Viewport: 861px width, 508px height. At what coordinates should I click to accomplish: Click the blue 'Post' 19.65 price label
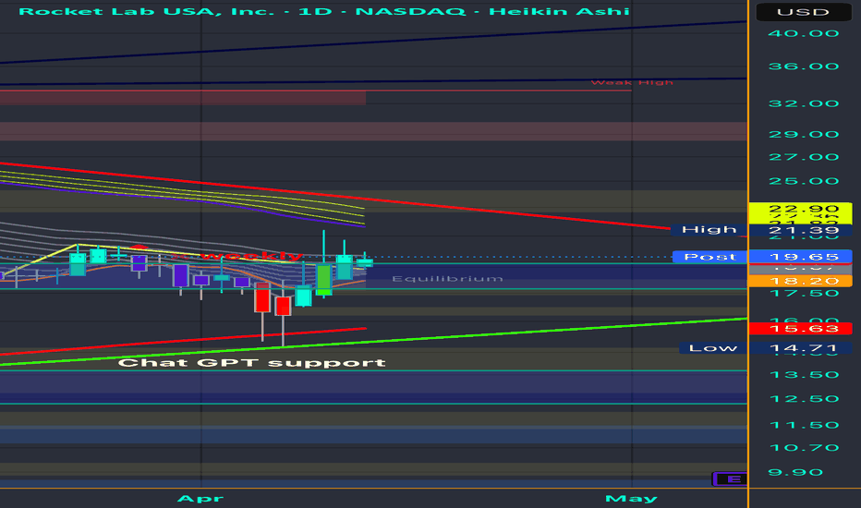click(762, 257)
